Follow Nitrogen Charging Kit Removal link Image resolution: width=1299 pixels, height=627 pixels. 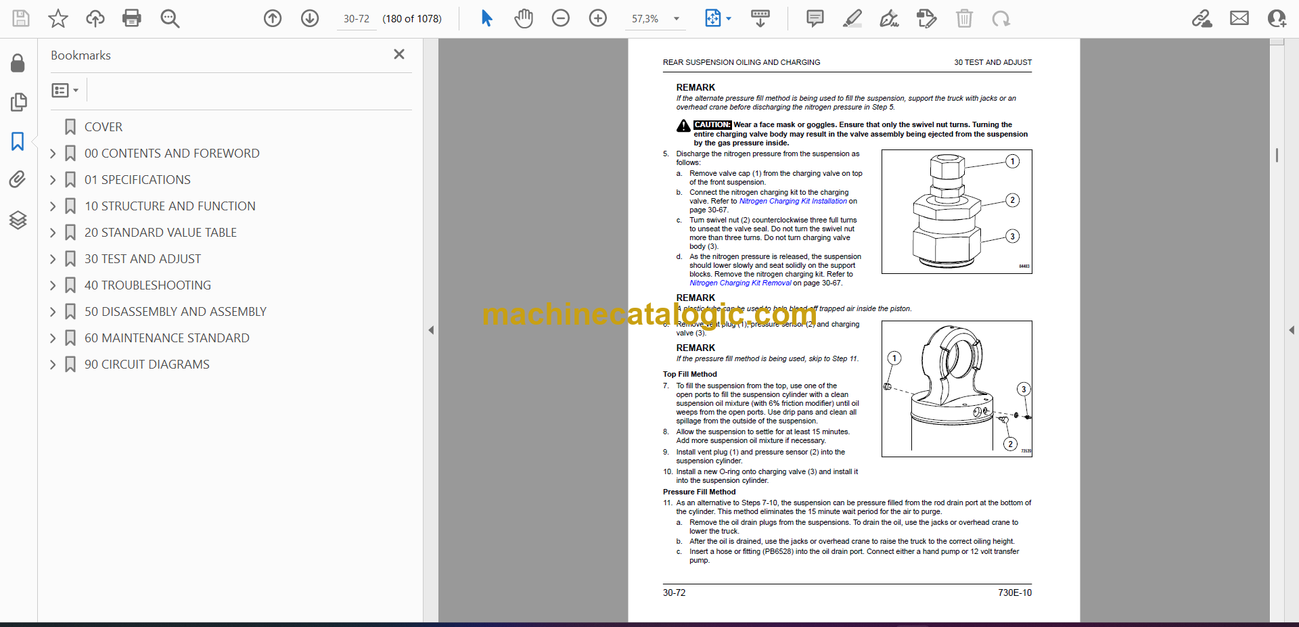point(740,283)
